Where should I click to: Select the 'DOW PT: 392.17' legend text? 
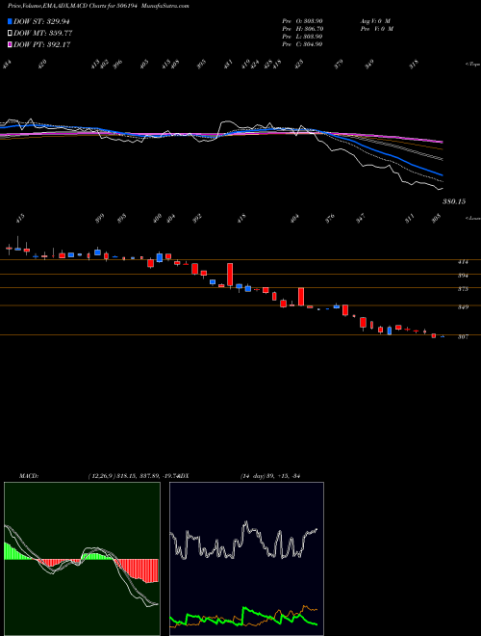(x=42, y=45)
